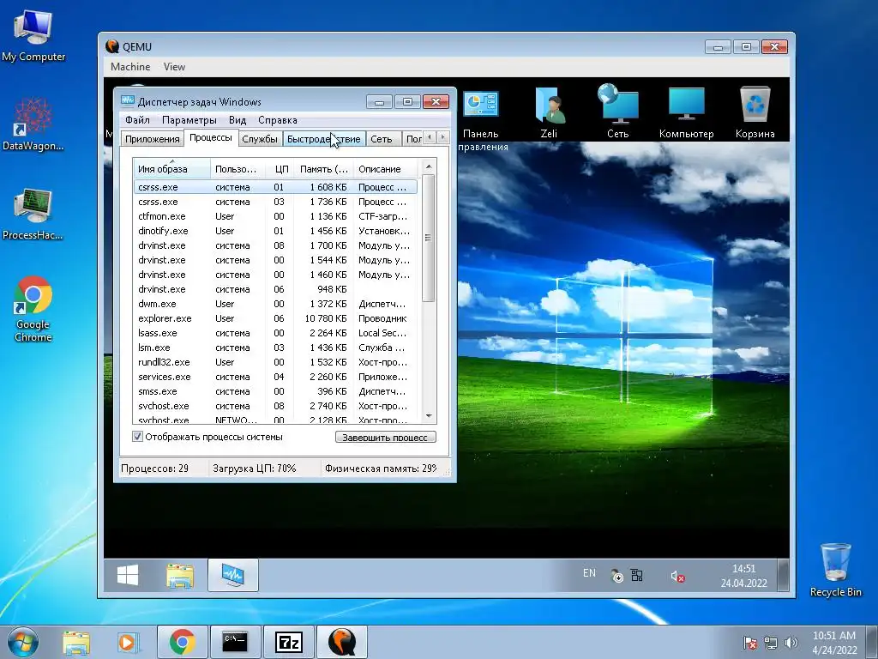Click Завершить процесс button
The width and height of the screenshot is (878, 659).
point(385,437)
